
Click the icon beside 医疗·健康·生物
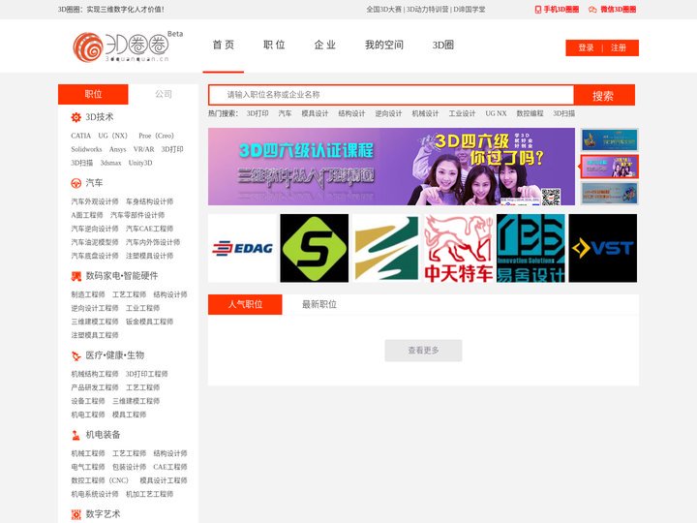pos(76,355)
